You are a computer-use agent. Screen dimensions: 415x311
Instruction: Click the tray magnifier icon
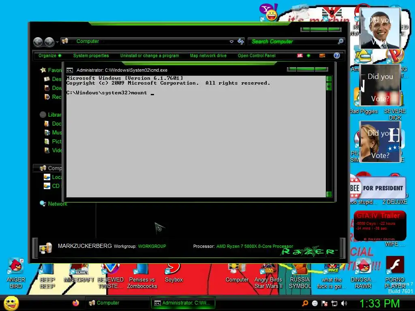coord(305,303)
